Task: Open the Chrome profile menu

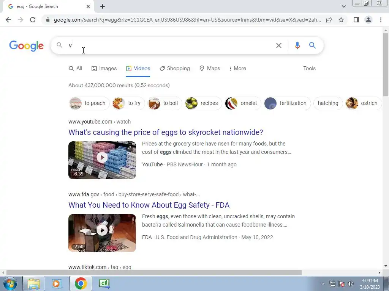Action: pos(368,20)
